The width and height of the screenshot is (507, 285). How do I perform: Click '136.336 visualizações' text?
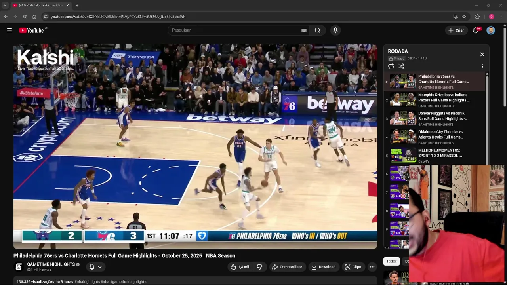click(x=35, y=282)
